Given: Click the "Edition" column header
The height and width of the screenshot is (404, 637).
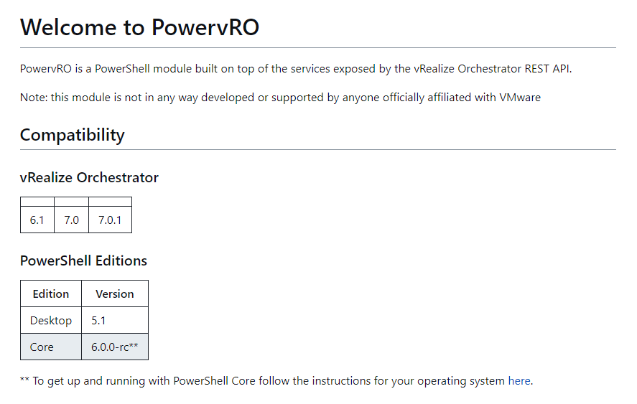Looking at the screenshot, I should [x=51, y=293].
